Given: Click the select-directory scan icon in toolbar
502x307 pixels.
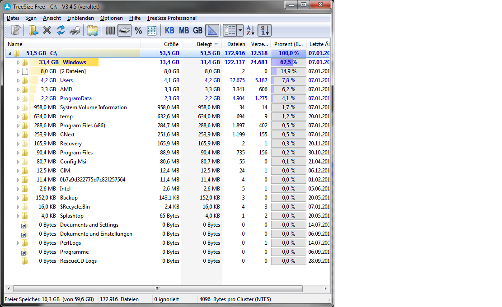Looking at the screenshot, I should [x=15, y=30].
